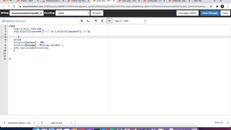The width and height of the screenshot is (231, 130).
Task: Open the utf-8 encoding dropdown
Action: (73, 13)
